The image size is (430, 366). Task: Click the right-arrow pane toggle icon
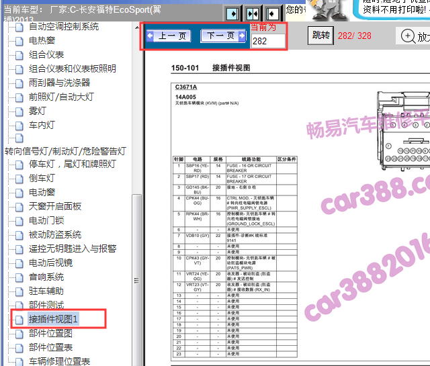point(232,13)
